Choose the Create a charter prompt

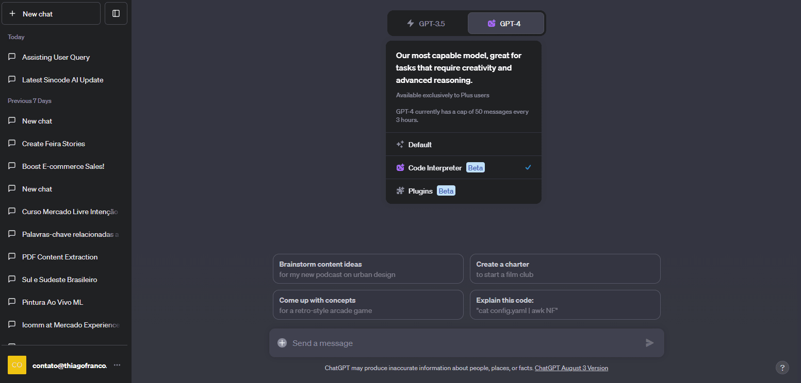point(565,269)
